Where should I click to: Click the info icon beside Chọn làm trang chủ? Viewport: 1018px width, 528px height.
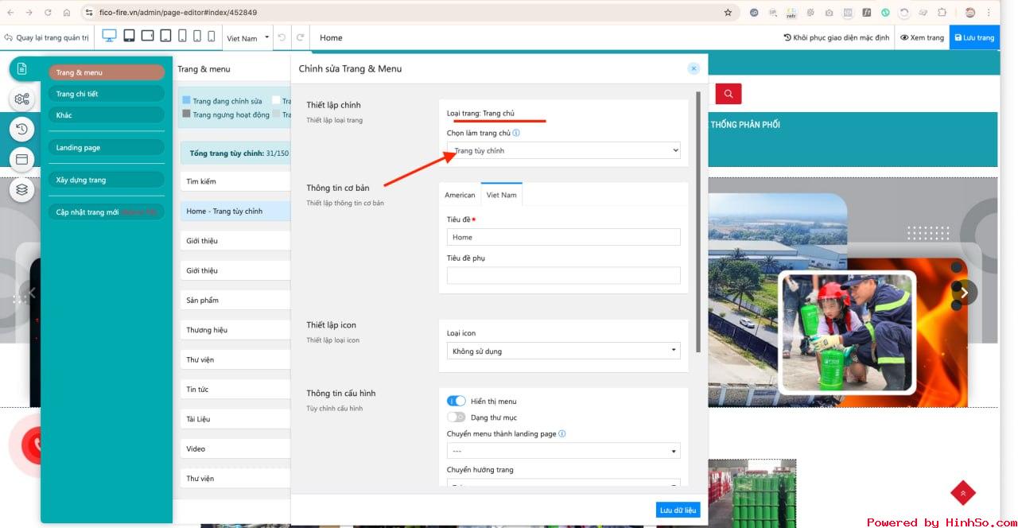516,134
